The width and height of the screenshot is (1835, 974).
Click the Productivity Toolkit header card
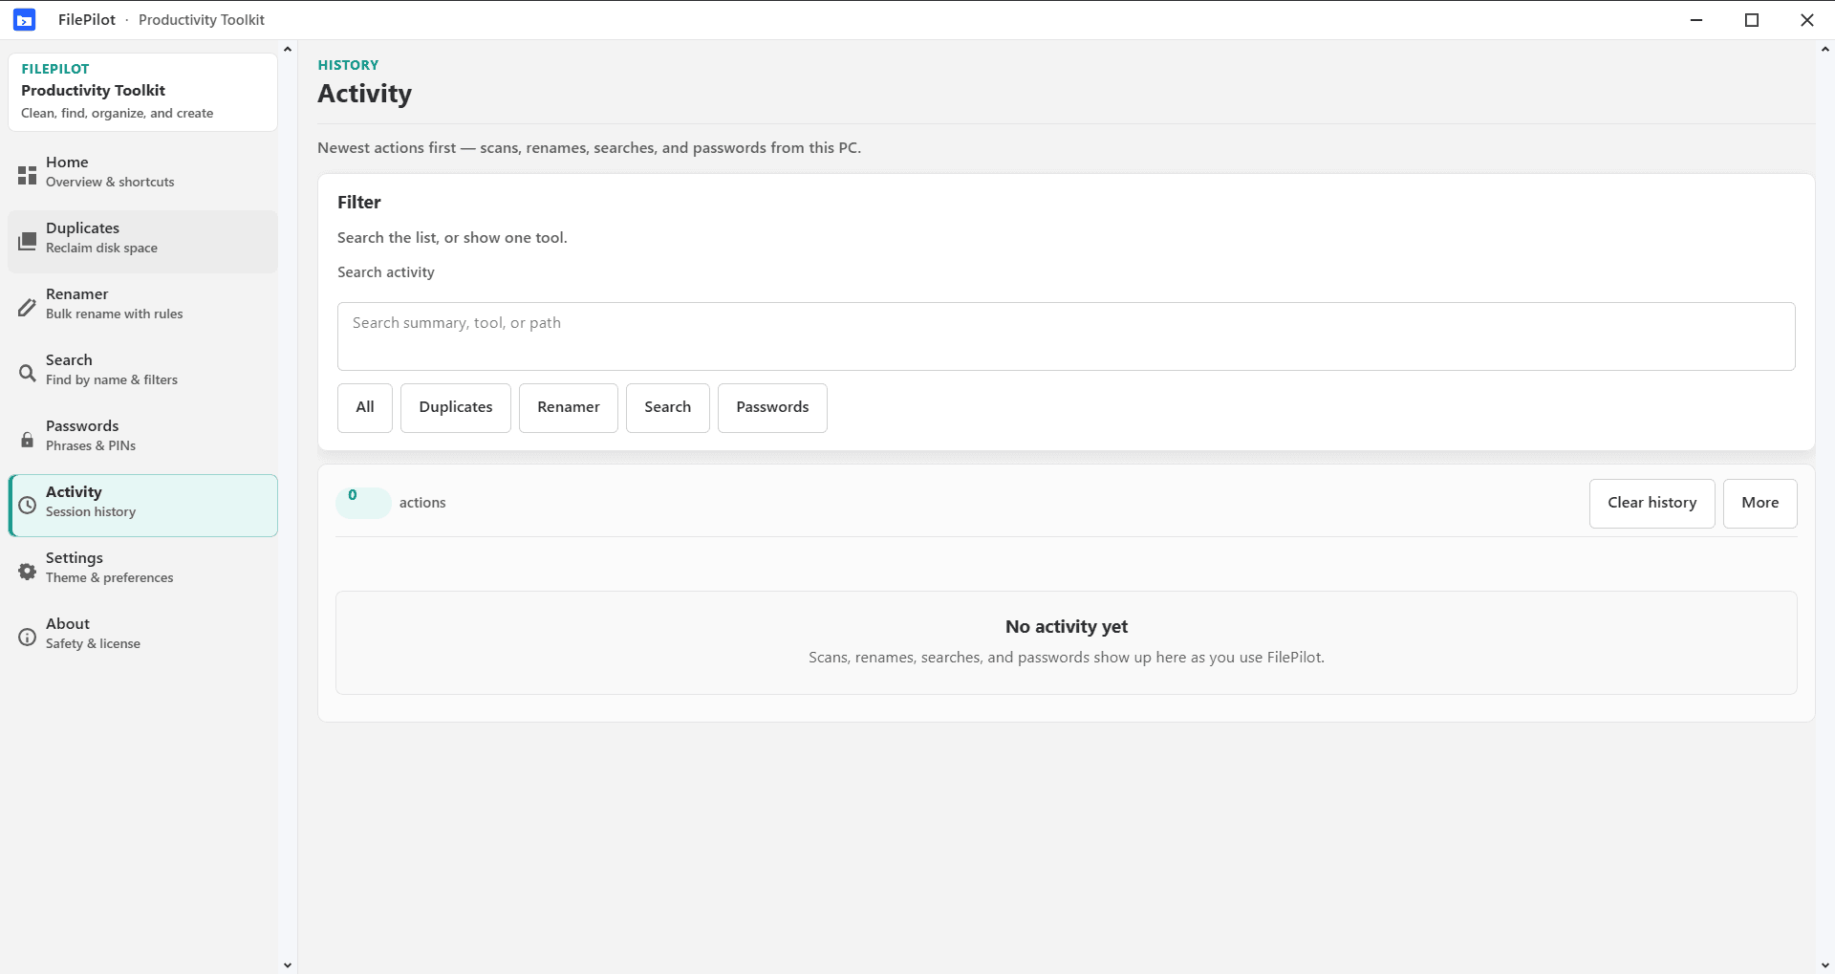(x=143, y=92)
